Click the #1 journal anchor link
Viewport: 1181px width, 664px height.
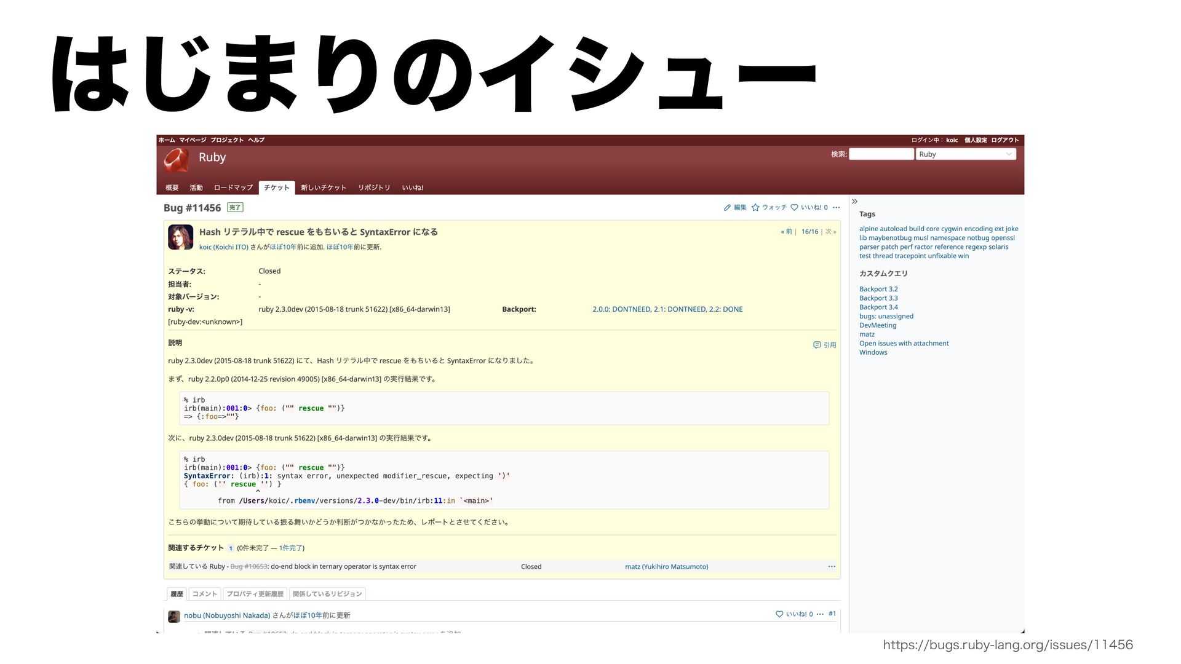(x=832, y=614)
